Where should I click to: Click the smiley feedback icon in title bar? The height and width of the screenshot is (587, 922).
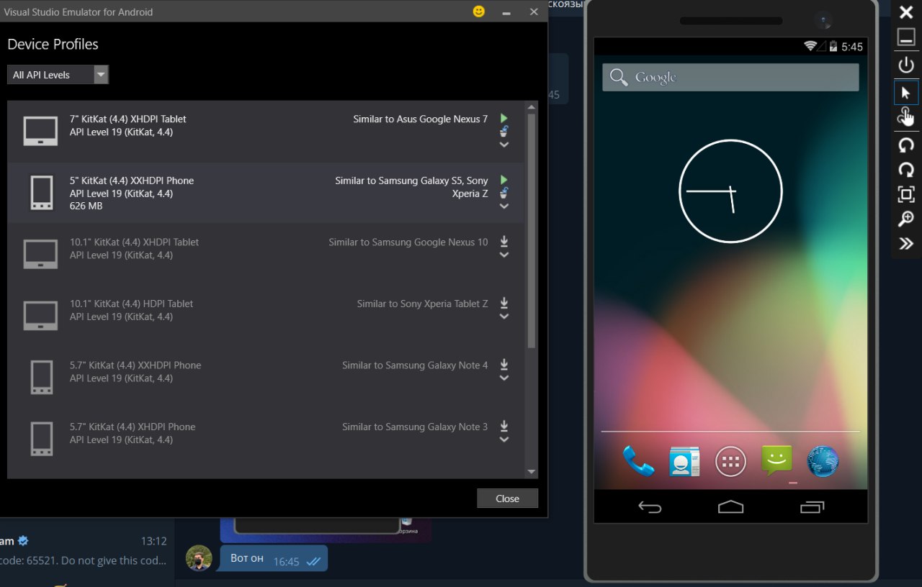(x=478, y=12)
